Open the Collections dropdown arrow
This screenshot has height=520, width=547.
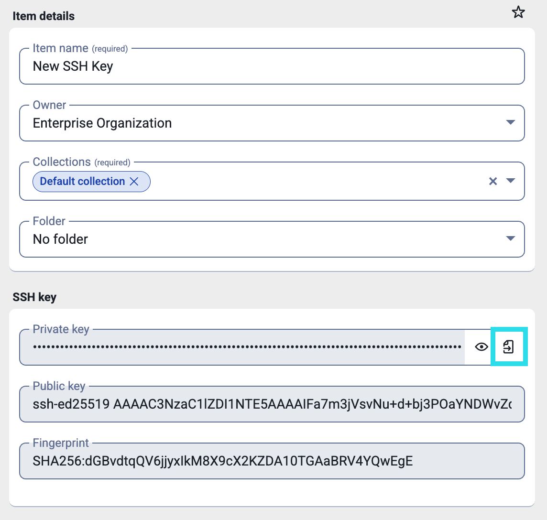[510, 181]
